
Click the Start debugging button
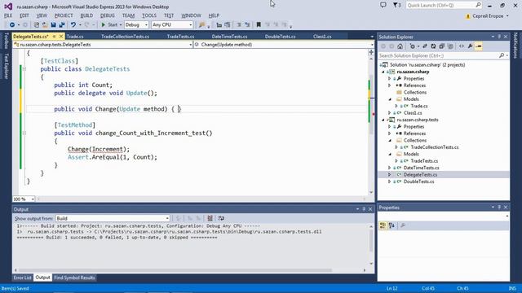click(109, 25)
